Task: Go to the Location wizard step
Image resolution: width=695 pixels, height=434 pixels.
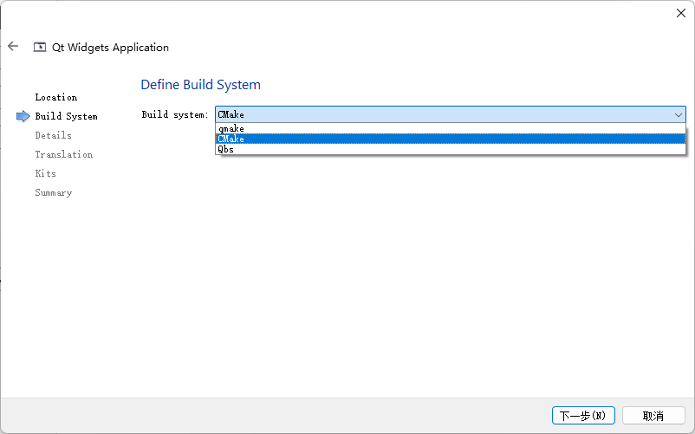Action: click(x=56, y=97)
